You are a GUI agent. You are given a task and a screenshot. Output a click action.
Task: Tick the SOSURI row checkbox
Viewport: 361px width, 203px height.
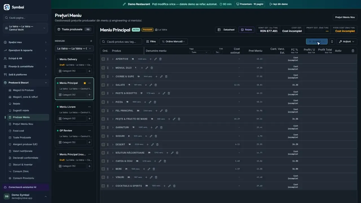[x=103, y=136]
